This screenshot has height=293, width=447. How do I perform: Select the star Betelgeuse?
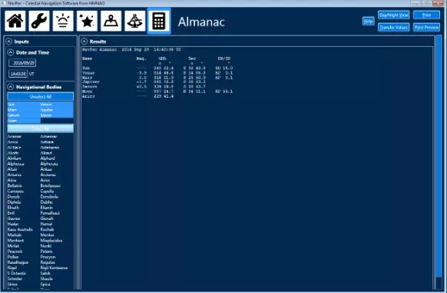pos(51,185)
